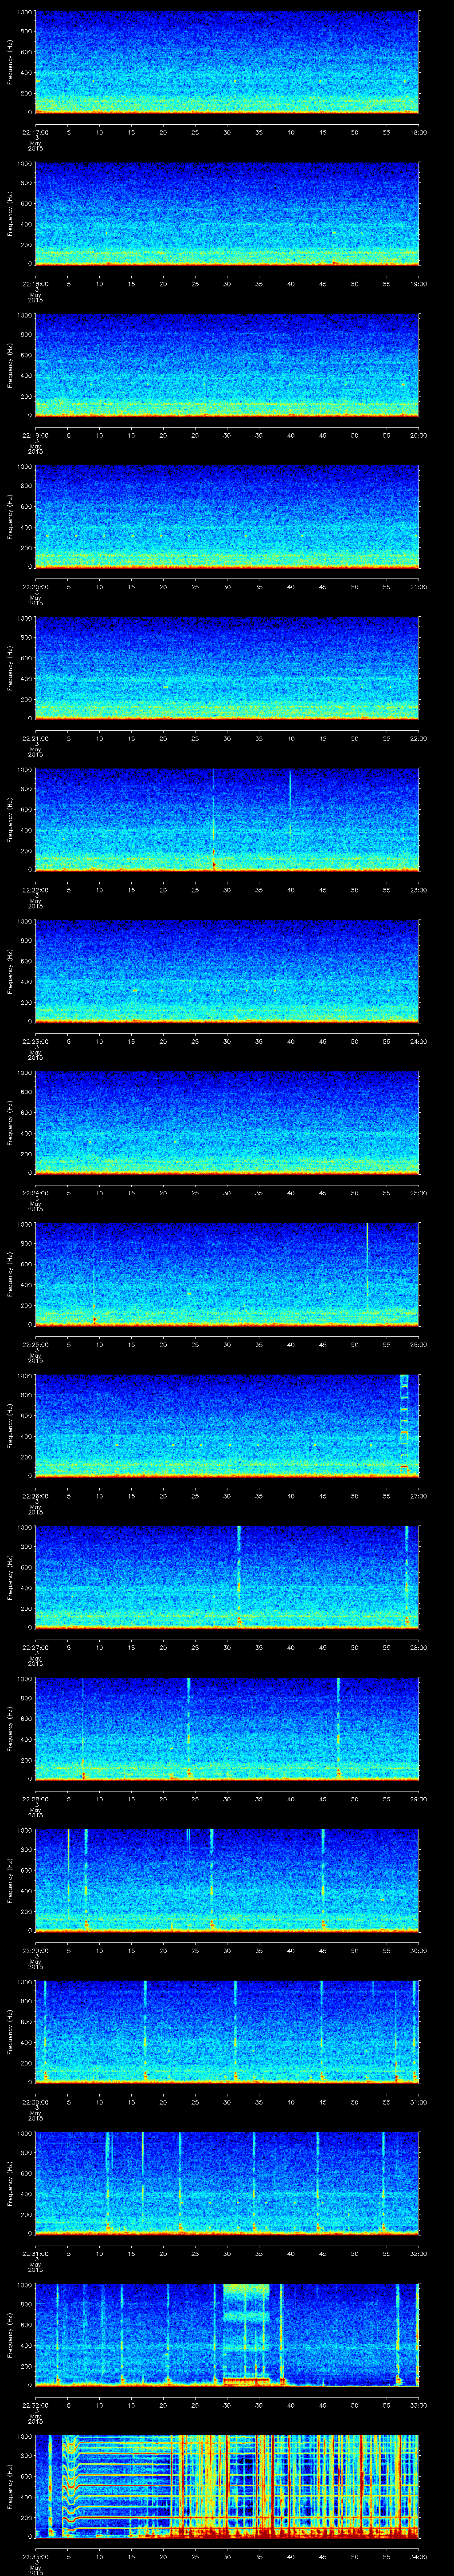Click the "22:20:00" start time label
Screen dimensions: 454x2576
click(x=35, y=587)
